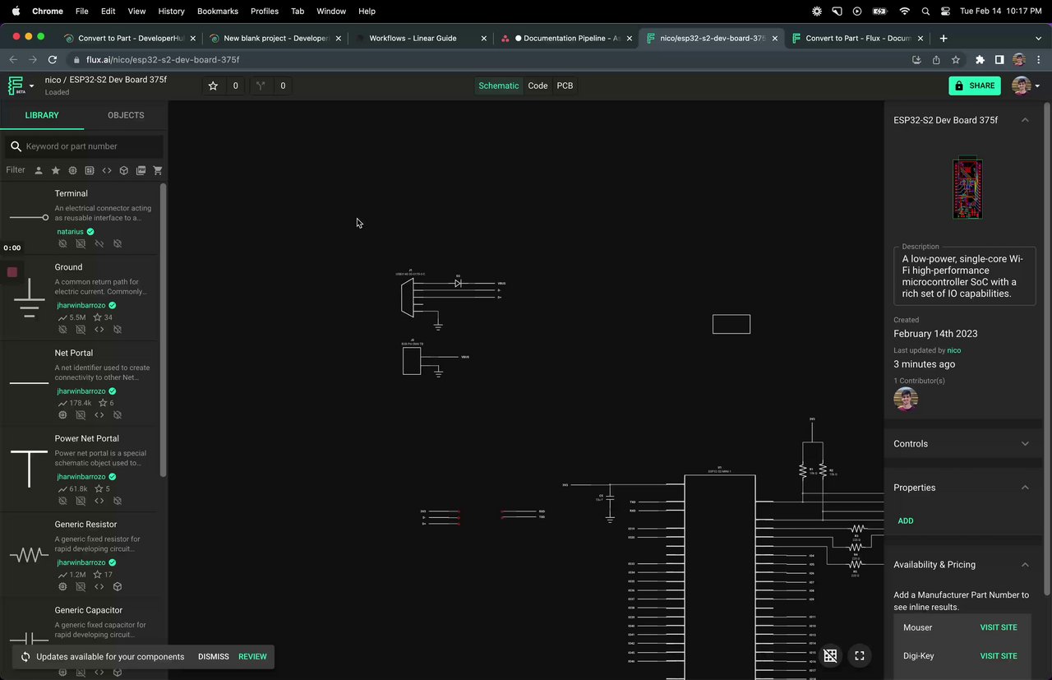Click the library search magnifier icon

pos(16,146)
